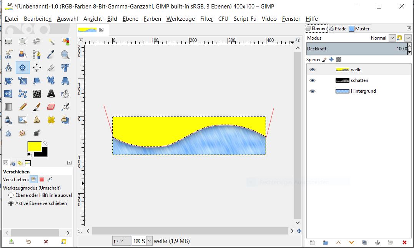Select the Paintbrush tool
Image resolution: width=414 pixels, height=248 pixels.
[x=37, y=107]
